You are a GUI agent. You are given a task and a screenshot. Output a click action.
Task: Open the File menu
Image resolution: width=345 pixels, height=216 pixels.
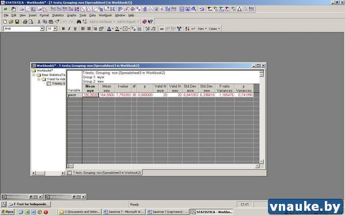pyautogui.click(x=6, y=15)
